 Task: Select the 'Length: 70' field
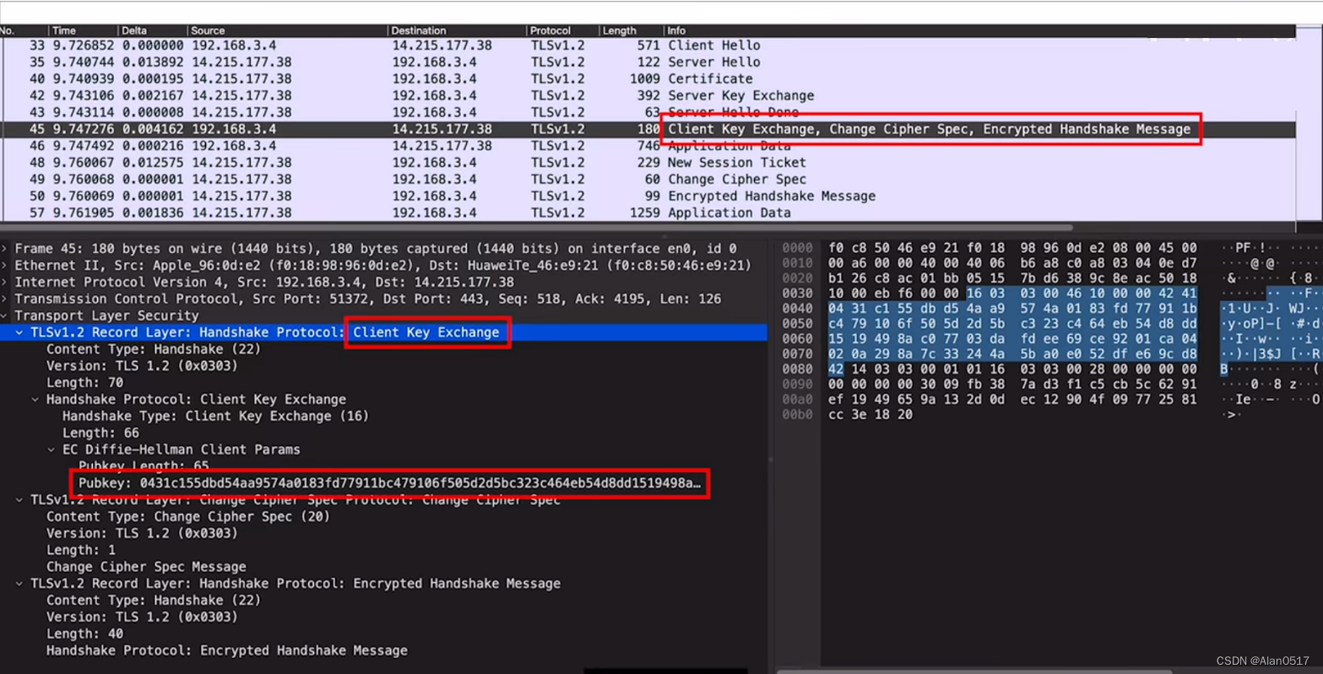click(x=84, y=382)
